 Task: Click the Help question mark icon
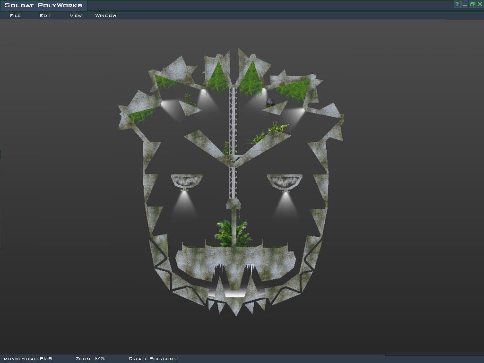457,4
